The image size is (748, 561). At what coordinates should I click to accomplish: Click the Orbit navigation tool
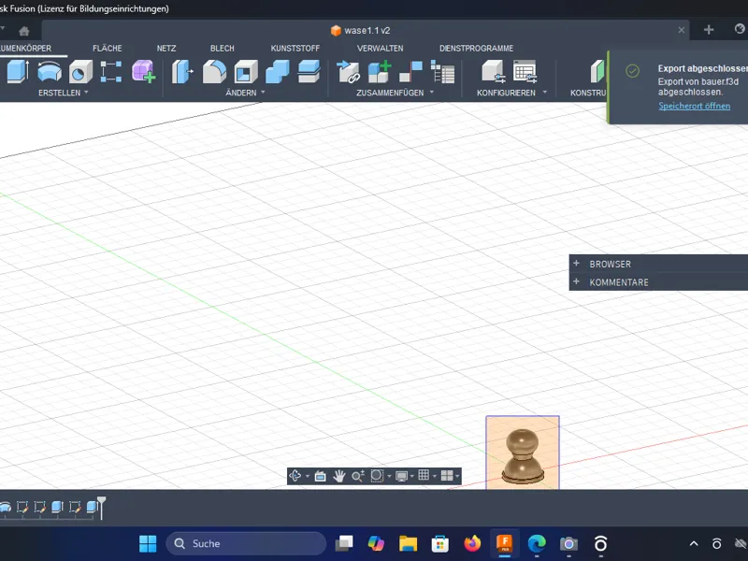tap(295, 476)
